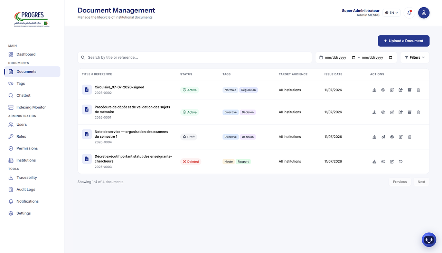This screenshot has height=253, width=442.
Task: Click the file icon of Décret exécutif row
Action: pyautogui.click(x=87, y=159)
